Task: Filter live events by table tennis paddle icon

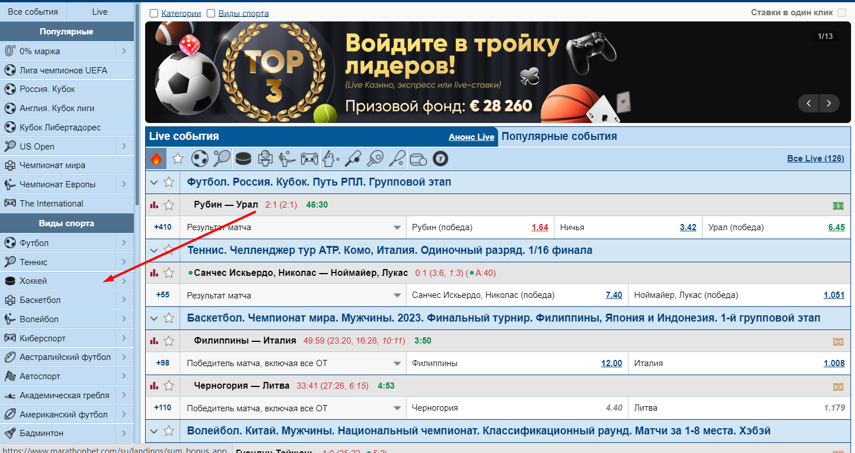Action: [374, 159]
